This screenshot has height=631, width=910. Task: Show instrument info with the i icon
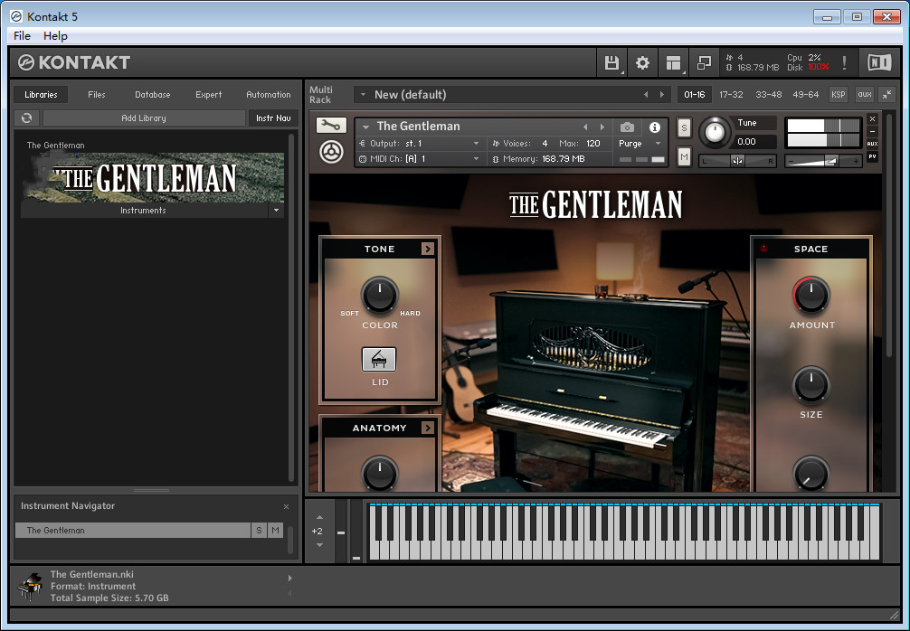pyautogui.click(x=655, y=127)
